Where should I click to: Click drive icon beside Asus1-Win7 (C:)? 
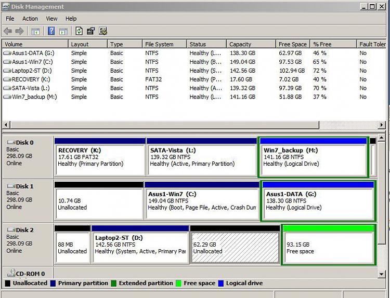(x=7, y=62)
